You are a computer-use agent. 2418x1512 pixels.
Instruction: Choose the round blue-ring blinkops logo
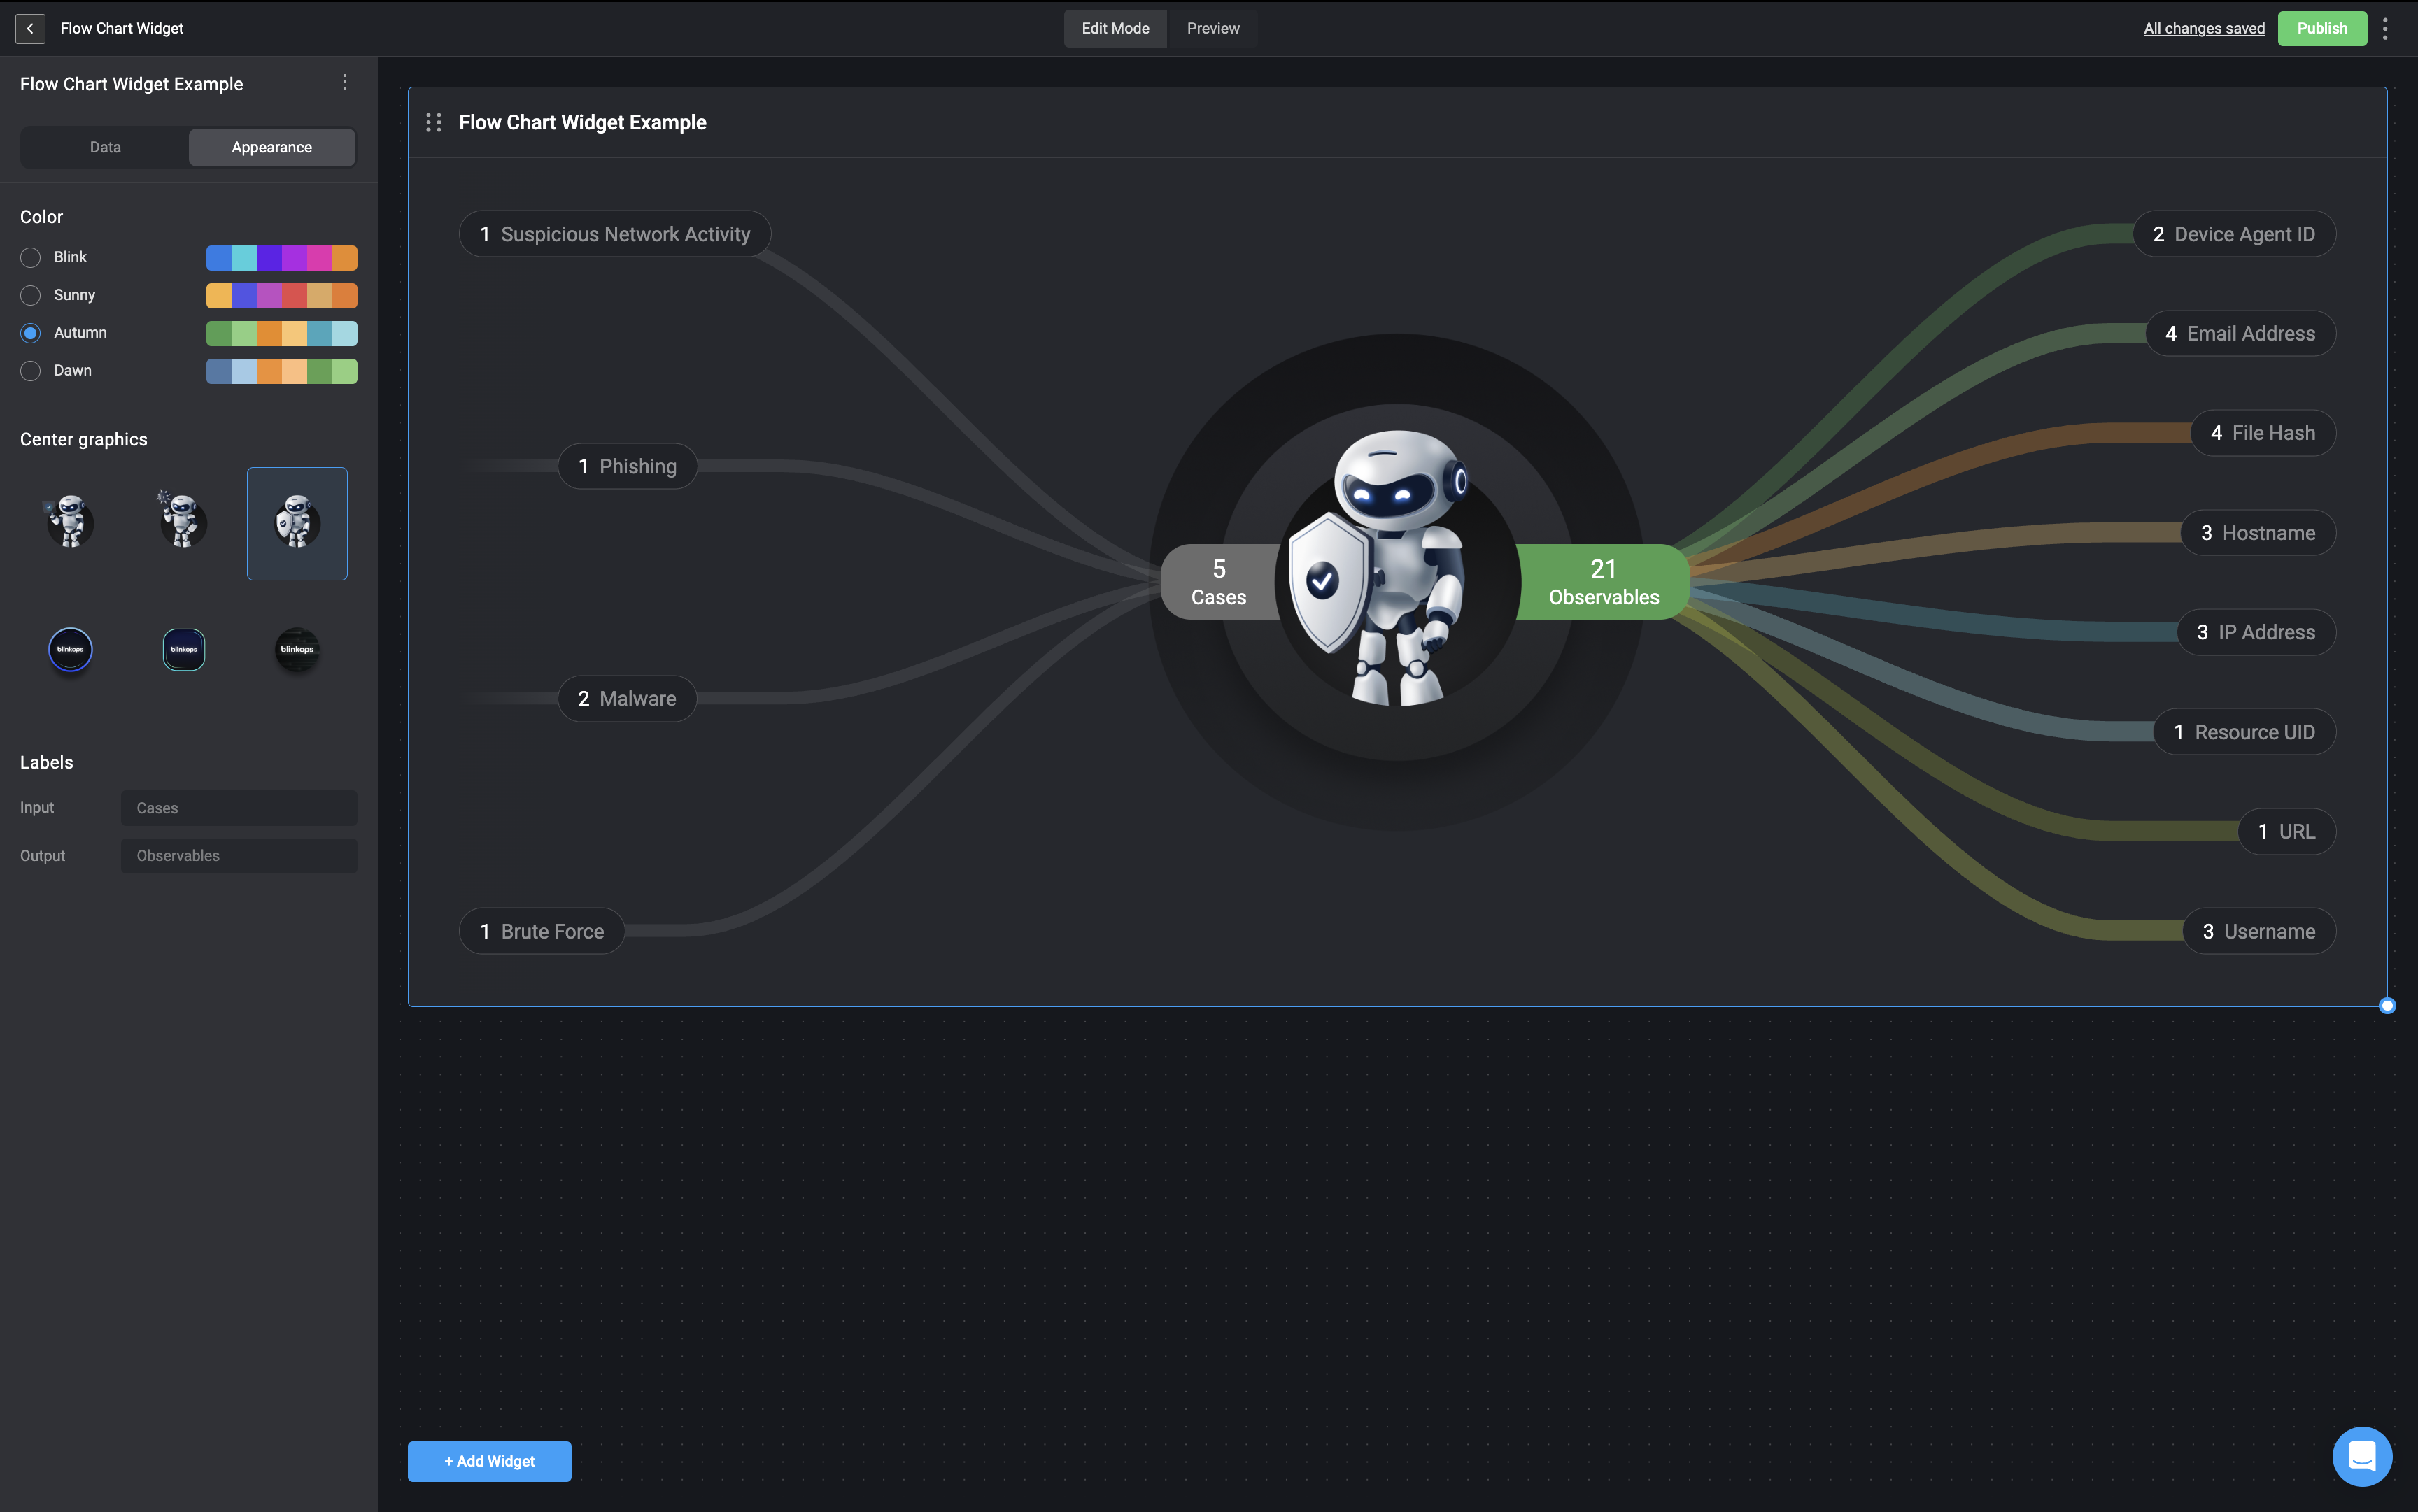[x=70, y=649]
